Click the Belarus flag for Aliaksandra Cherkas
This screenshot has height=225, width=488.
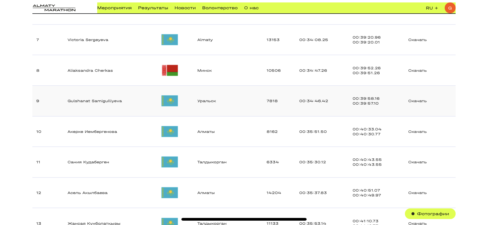[x=170, y=70]
